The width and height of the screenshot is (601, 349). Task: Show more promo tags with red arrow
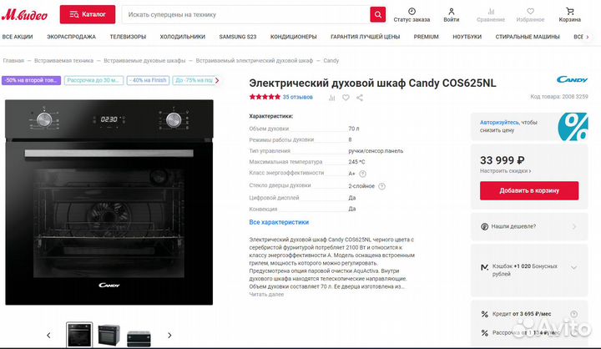pyautogui.click(x=217, y=80)
